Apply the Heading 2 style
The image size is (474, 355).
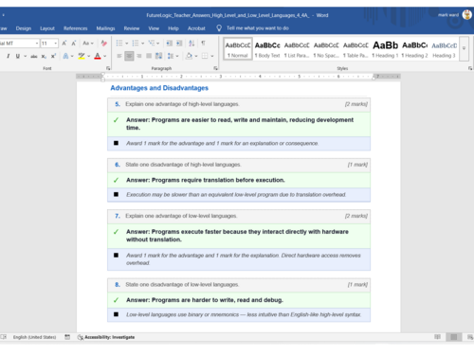coord(414,49)
